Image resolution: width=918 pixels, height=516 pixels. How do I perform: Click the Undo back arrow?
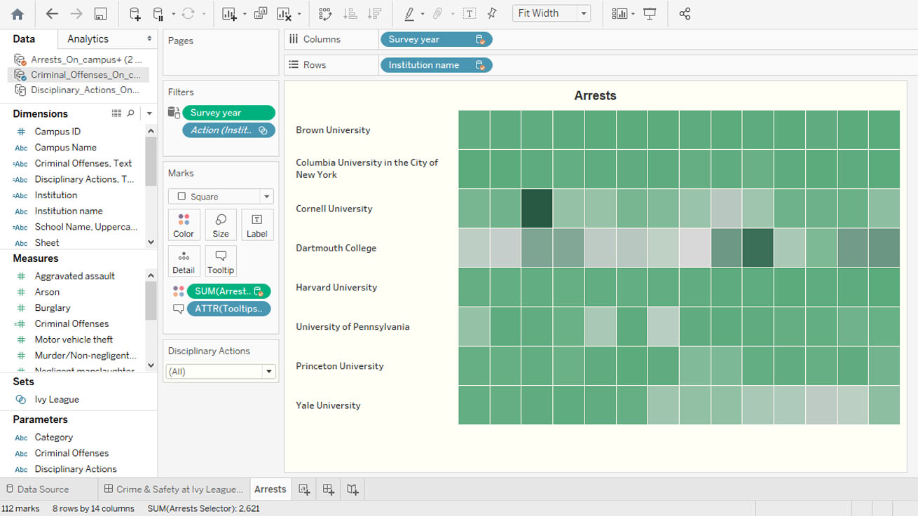pos(52,13)
